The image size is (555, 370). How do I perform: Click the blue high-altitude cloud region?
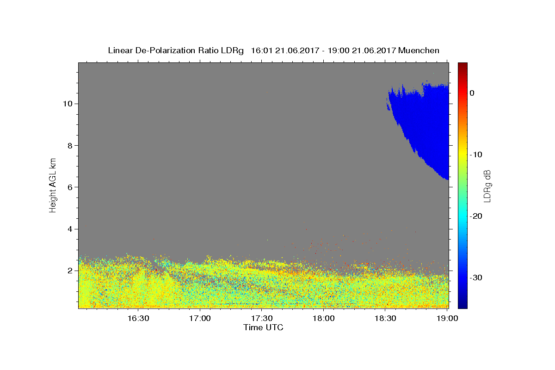[x=425, y=125]
